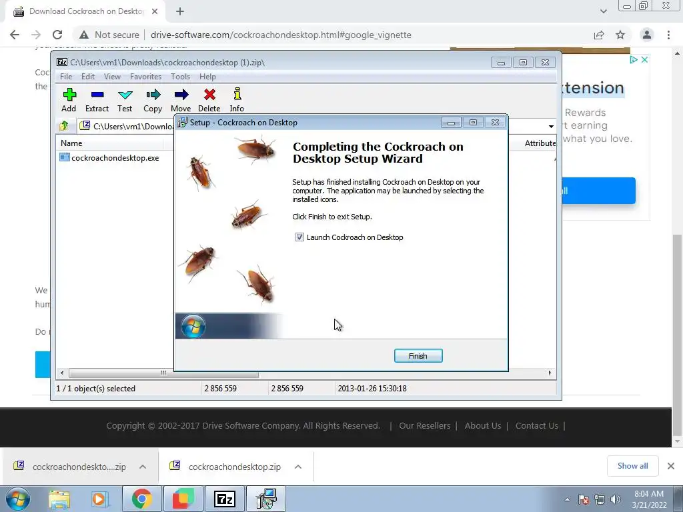Click the Attributes column header

point(539,143)
